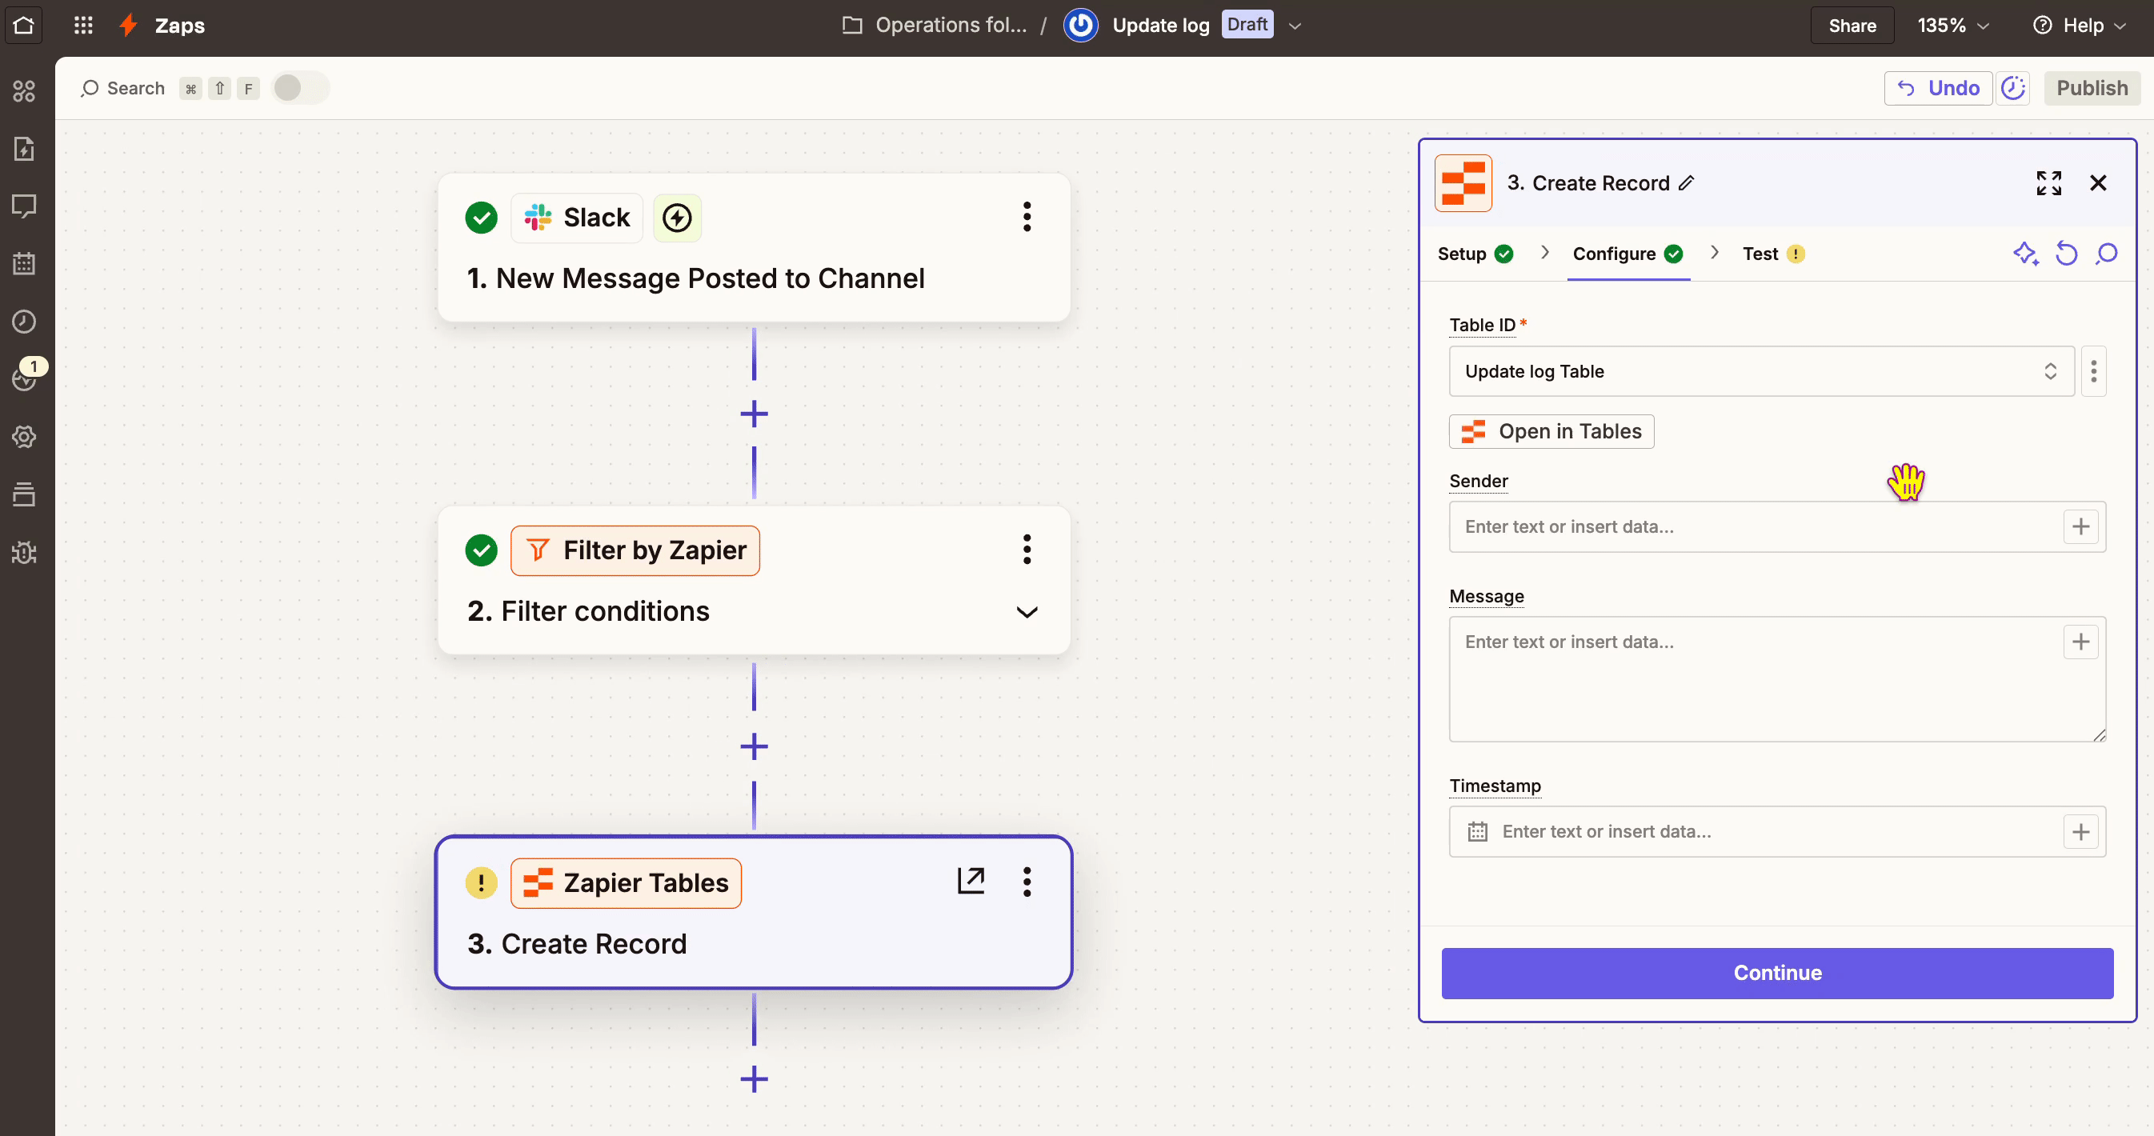Open the 135% zoom dropdown
The height and width of the screenshot is (1136, 2154).
pos(1953,26)
